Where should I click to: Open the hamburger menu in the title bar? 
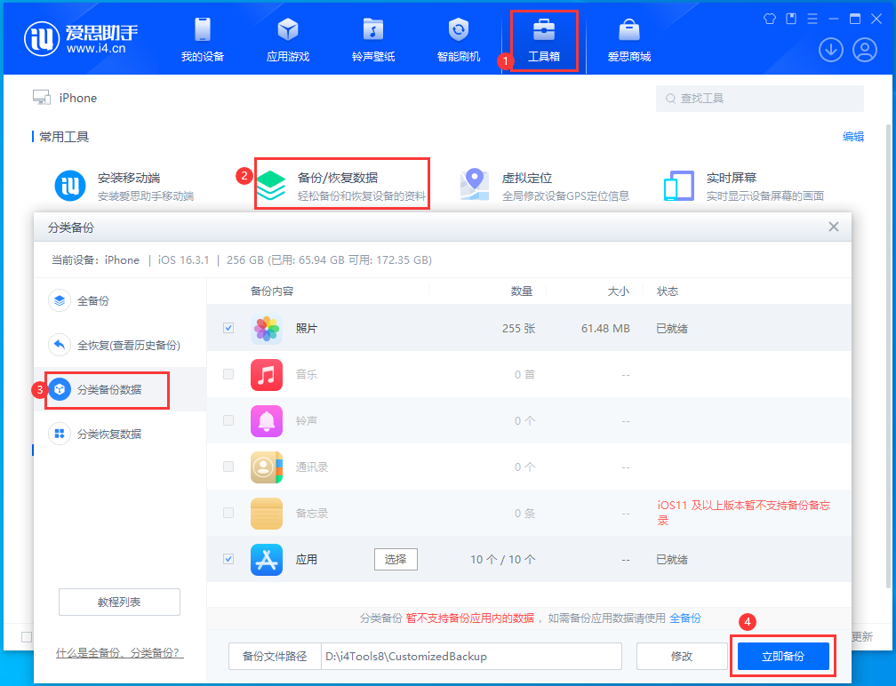pyautogui.click(x=812, y=18)
